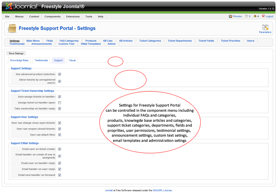Switch to the Knowledge Base tab
Image resolution: width=277 pixels, height=193 pixels.
pos(19,60)
